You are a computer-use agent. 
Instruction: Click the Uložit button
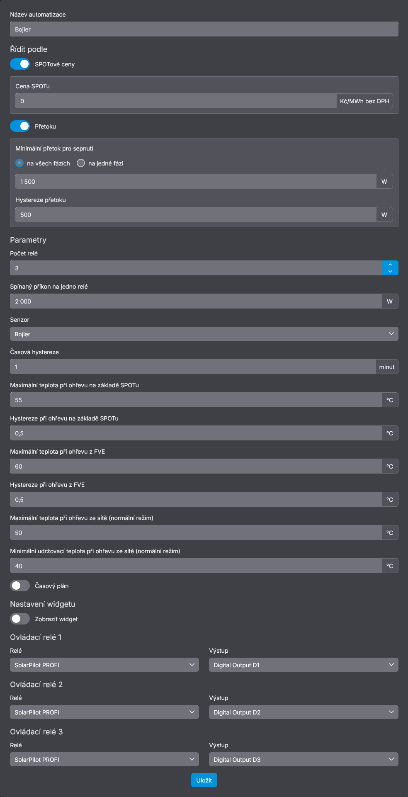204,780
